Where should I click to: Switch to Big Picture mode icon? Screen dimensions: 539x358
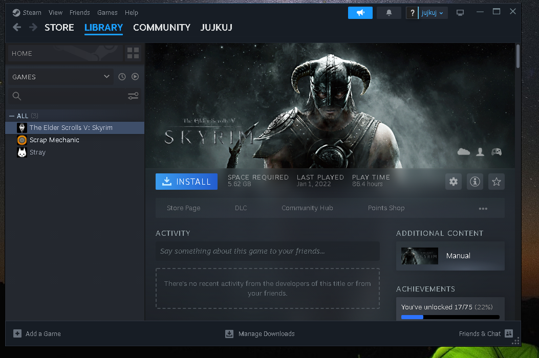pyautogui.click(x=460, y=13)
